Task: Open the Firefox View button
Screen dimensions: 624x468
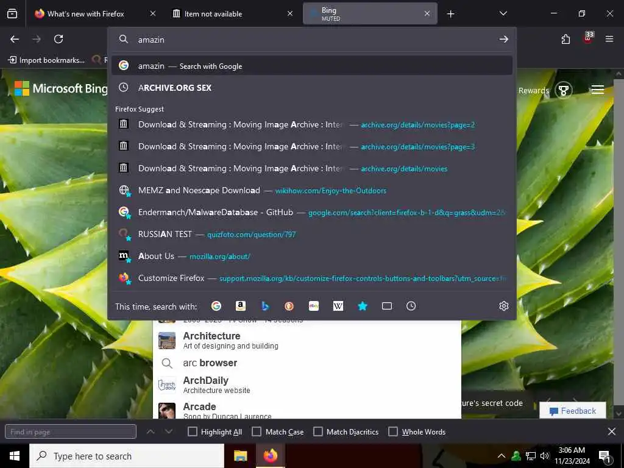Action: [12, 14]
